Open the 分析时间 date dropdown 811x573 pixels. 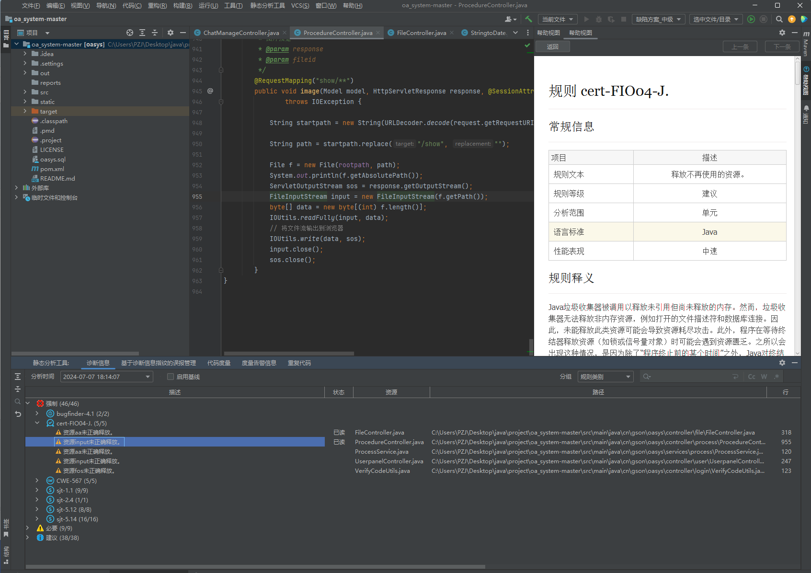click(x=106, y=377)
